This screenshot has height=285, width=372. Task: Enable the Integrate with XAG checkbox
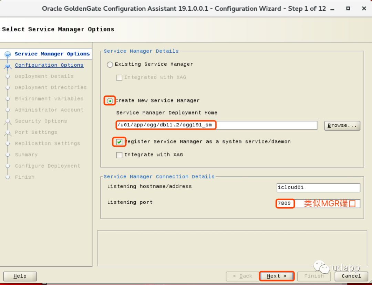(x=119, y=155)
